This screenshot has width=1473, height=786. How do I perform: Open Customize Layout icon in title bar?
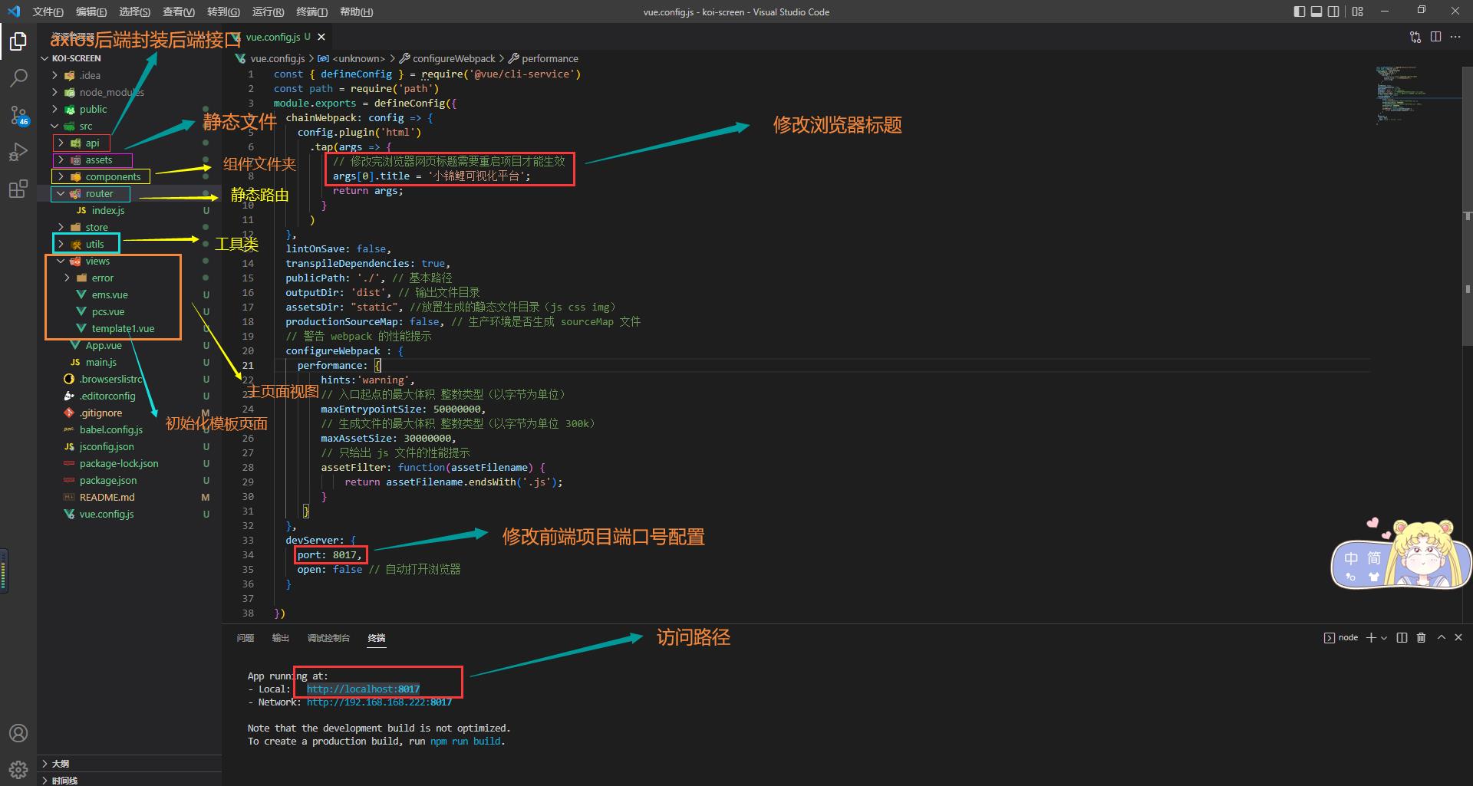pos(1358,12)
